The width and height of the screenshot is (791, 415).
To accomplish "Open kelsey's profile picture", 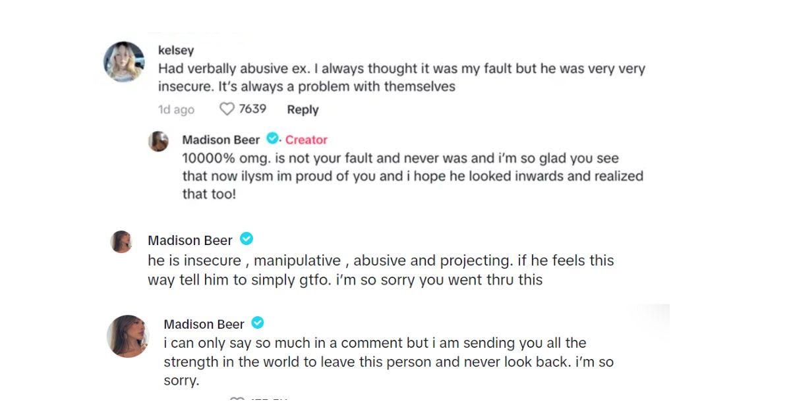I will [124, 63].
